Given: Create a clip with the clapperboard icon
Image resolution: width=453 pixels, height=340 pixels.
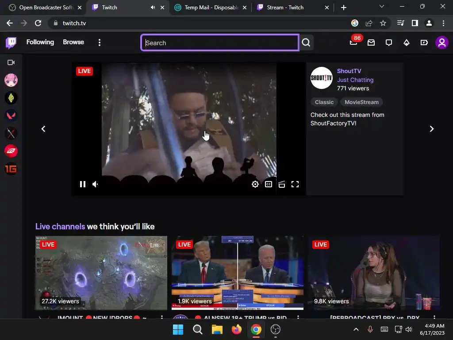Looking at the screenshot, I should 282,184.
